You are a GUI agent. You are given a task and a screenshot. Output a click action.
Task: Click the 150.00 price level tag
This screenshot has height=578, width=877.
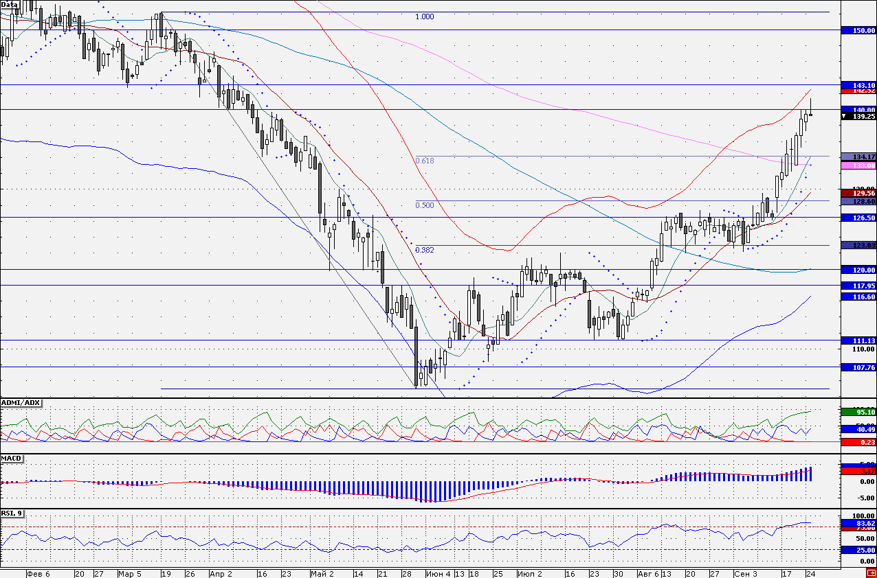(x=858, y=31)
